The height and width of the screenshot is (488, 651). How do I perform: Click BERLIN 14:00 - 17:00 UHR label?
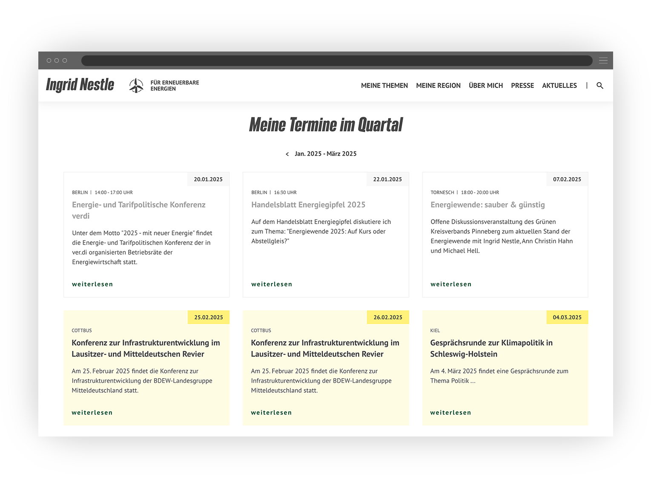102,192
